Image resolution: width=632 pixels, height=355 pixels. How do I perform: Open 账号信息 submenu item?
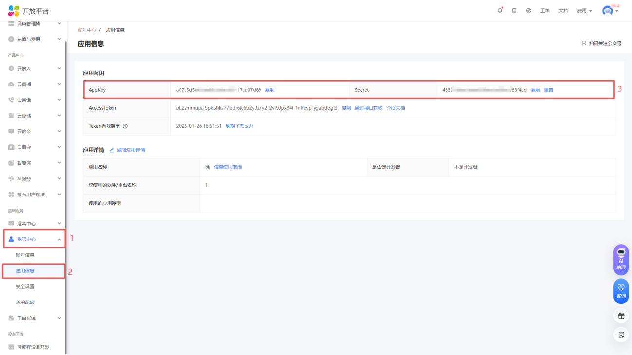click(25, 255)
